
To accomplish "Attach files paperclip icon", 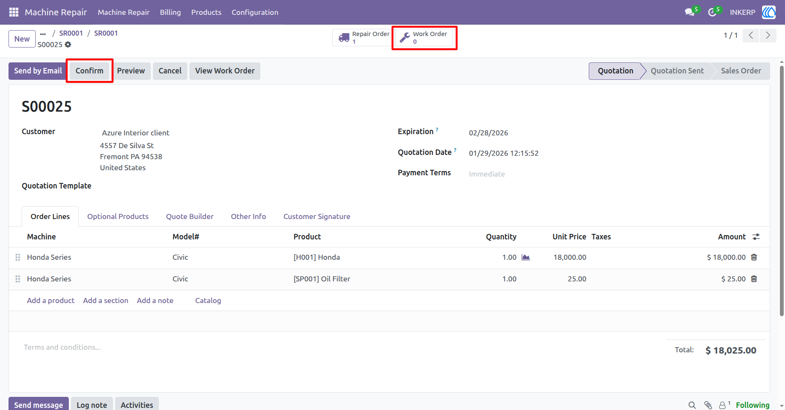I will [x=708, y=405].
